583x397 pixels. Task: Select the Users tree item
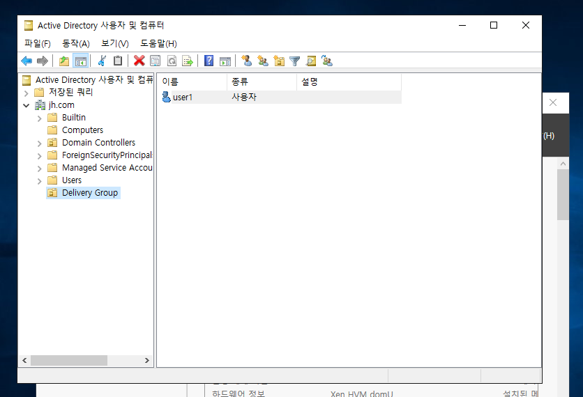coord(72,180)
